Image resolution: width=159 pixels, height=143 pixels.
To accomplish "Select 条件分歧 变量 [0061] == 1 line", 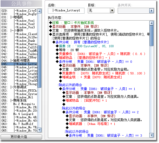I will (97, 89).
